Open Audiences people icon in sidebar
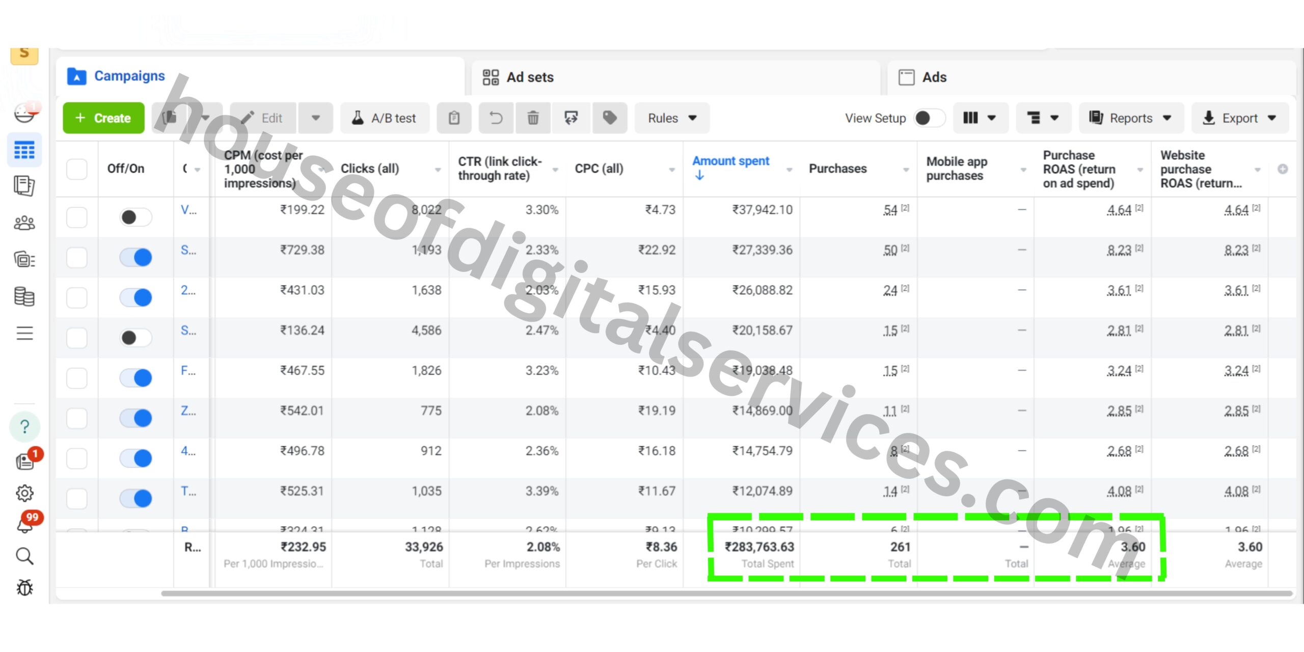The height and width of the screenshot is (652, 1304). [x=24, y=223]
